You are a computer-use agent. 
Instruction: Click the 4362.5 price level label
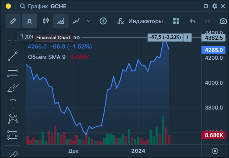(214, 38)
